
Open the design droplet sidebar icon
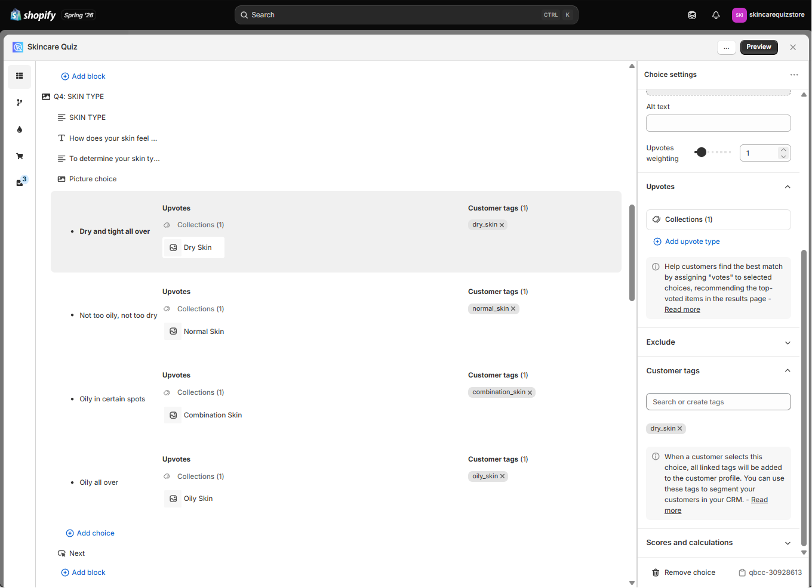point(19,129)
